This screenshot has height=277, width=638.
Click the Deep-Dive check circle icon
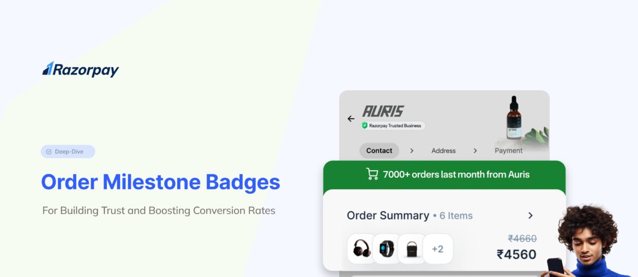coord(49,152)
